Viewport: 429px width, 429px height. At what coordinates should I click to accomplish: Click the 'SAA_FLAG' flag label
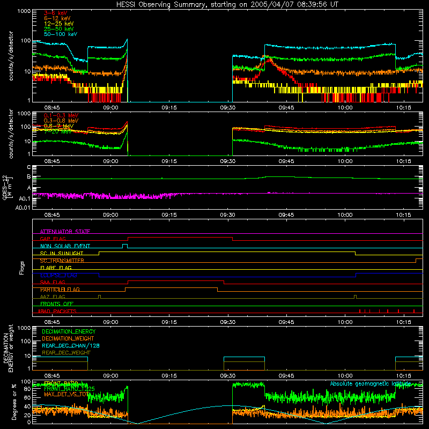click(x=53, y=282)
